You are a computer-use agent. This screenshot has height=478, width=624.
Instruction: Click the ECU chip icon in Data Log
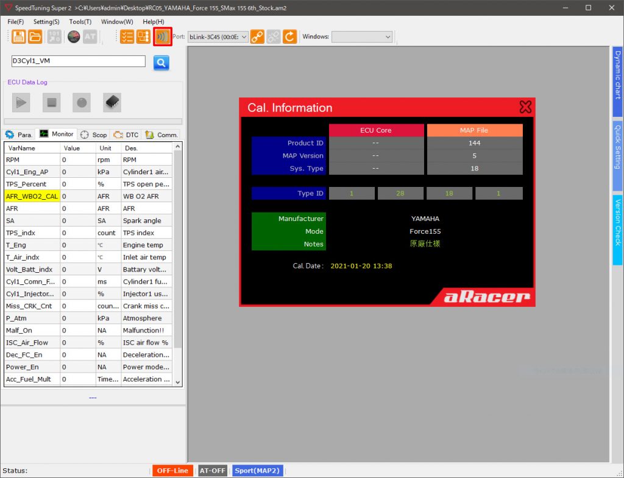[112, 102]
